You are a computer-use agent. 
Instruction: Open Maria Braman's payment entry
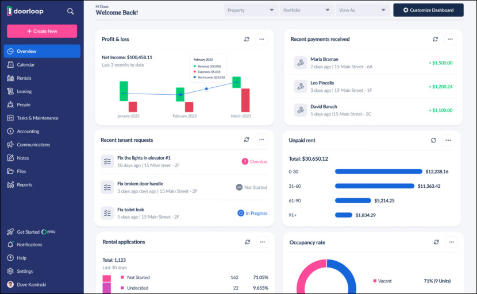click(x=373, y=63)
